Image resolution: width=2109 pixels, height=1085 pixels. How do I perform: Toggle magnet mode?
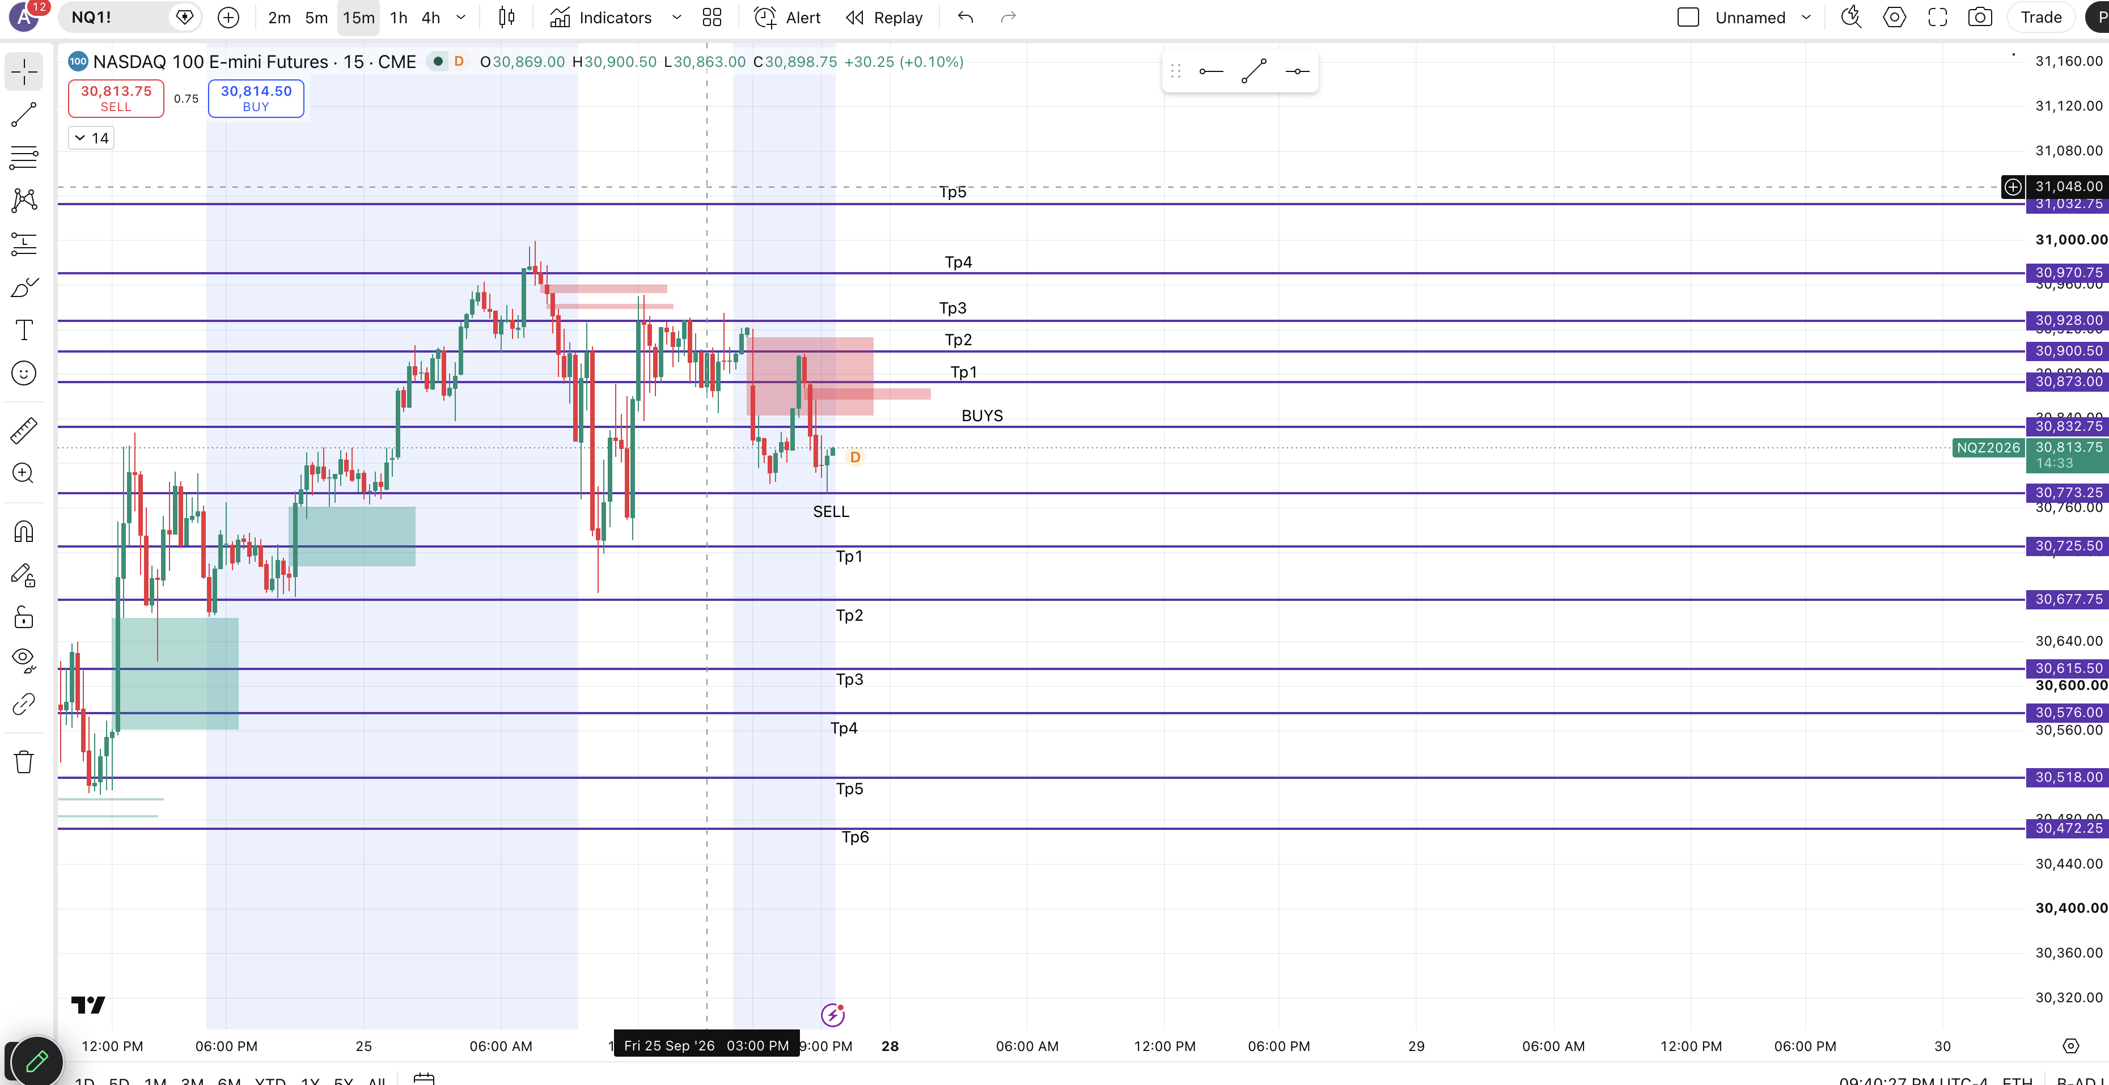pos(24,532)
